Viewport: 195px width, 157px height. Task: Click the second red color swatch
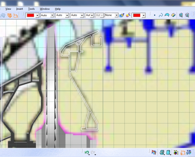pos(136,15)
